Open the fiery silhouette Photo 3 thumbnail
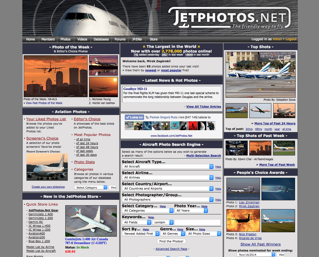Image resolution: width=319 pixels, height=257 pixels. [243, 220]
